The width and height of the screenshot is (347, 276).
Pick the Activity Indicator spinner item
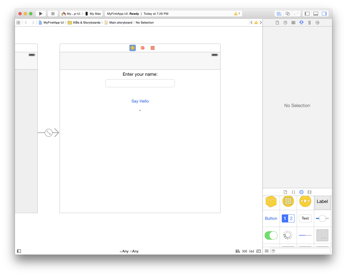click(288, 235)
